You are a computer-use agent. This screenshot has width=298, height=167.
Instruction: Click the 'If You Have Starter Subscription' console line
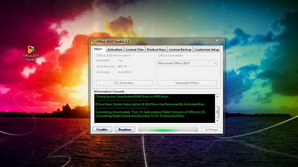click(150, 104)
